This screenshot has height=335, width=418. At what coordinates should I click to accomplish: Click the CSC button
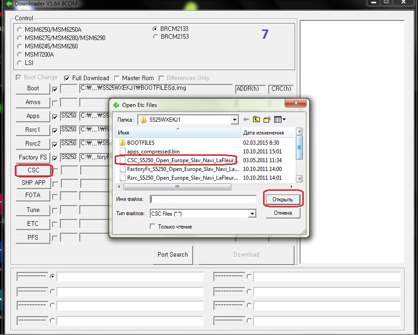point(33,170)
